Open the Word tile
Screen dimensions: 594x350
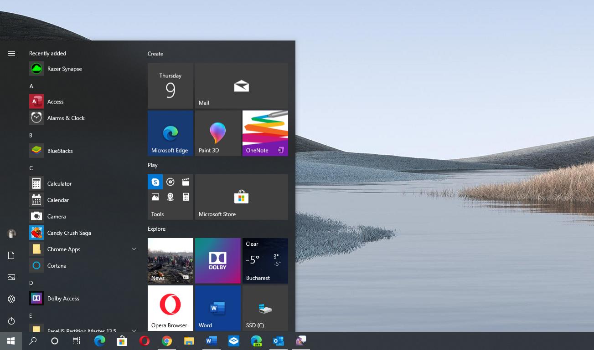218,308
